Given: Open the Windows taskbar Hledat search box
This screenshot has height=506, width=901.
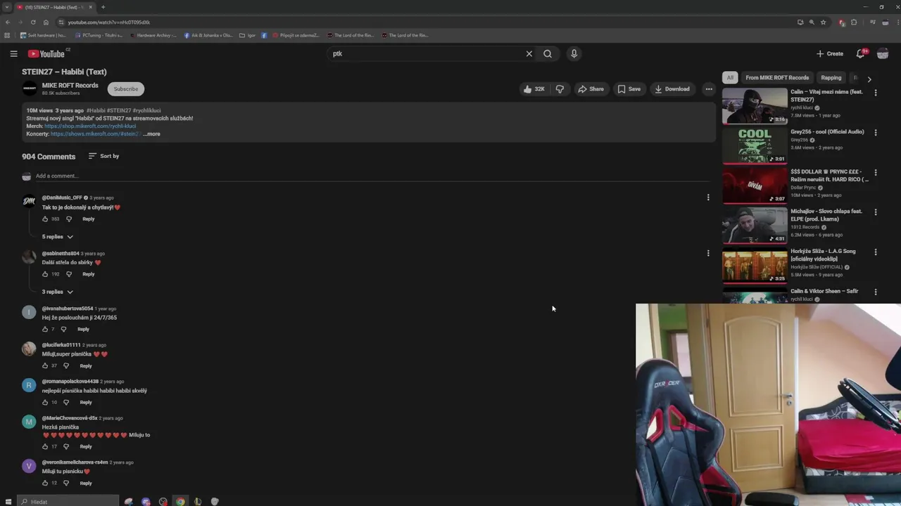Looking at the screenshot, I should pyautogui.click(x=68, y=502).
